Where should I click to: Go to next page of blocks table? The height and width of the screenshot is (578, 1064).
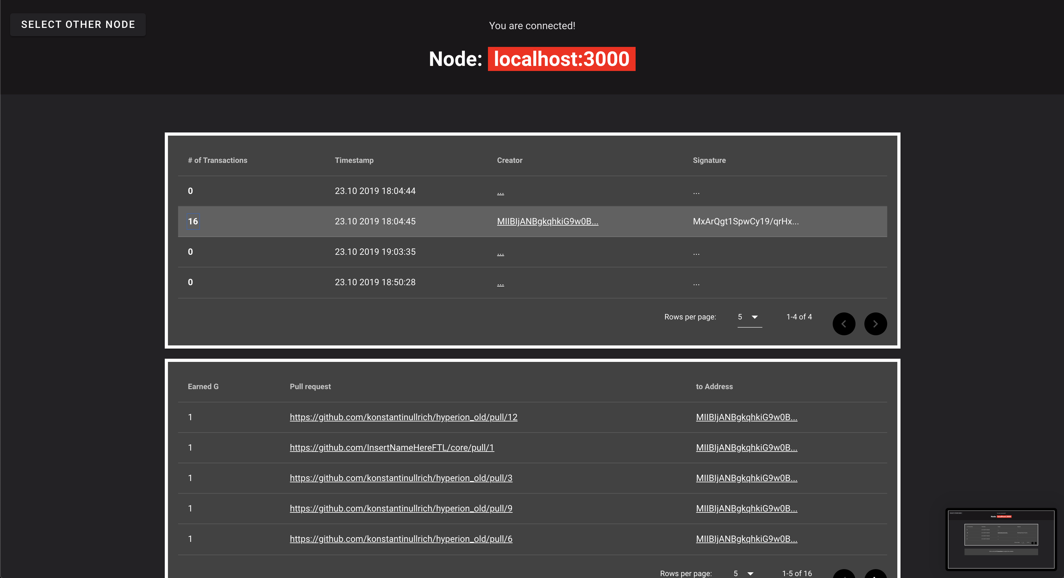tap(875, 324)
